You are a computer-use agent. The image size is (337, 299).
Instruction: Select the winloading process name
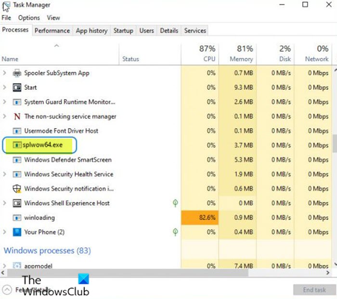39,218
